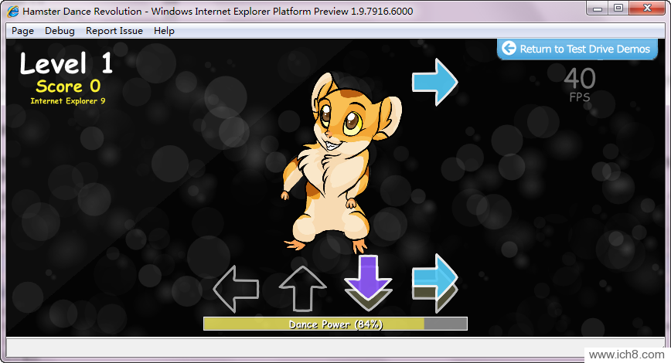Click Return to Test Drive Demos button
The image size is (671, 363).
coord(577,49)
